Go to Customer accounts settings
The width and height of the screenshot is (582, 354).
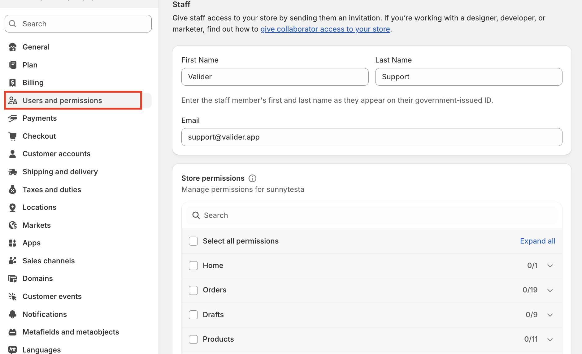[56, 154]
